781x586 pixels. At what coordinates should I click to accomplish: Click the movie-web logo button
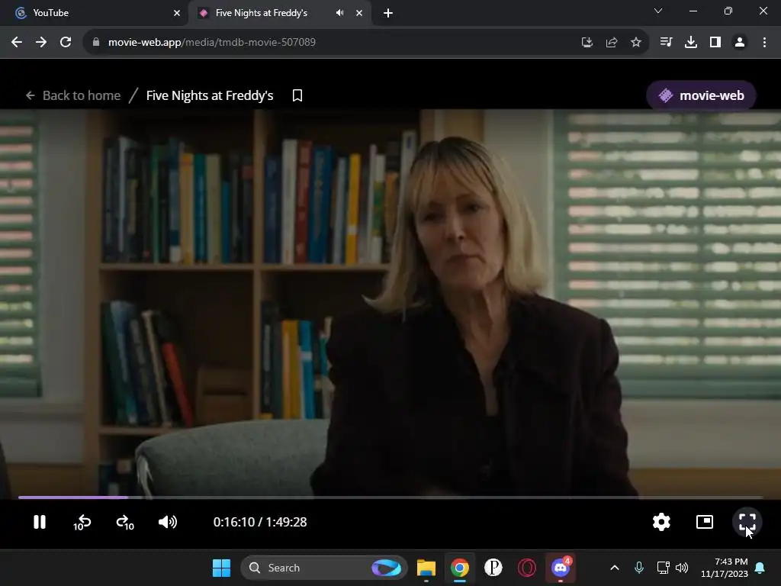click(702, 95)
